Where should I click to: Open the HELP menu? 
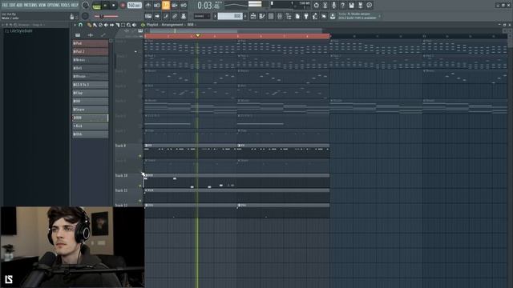(x=75, y=5)
